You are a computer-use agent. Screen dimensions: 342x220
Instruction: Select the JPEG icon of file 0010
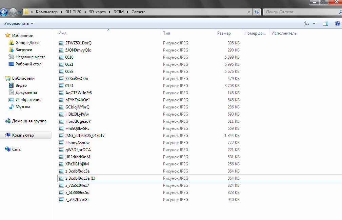click(x=61, y=57)
